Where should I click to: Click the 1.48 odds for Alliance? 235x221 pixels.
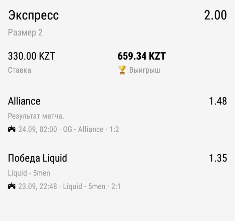218,101
